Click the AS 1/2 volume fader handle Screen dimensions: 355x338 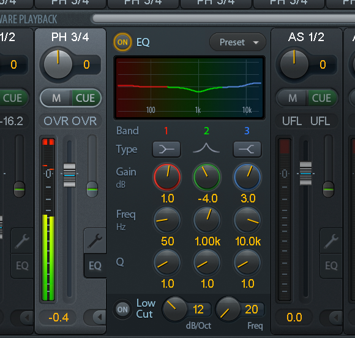[305, 174]
